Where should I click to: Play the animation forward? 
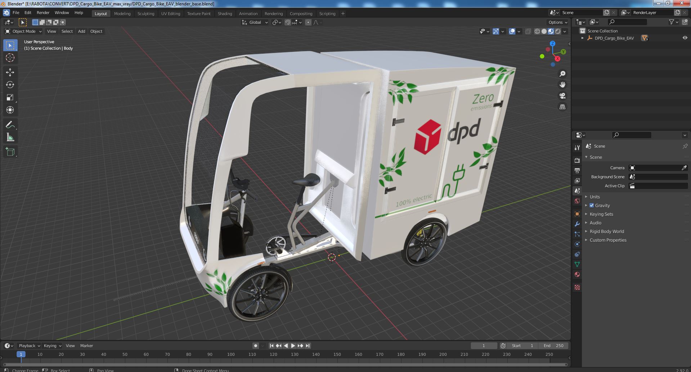click(293, 346)
